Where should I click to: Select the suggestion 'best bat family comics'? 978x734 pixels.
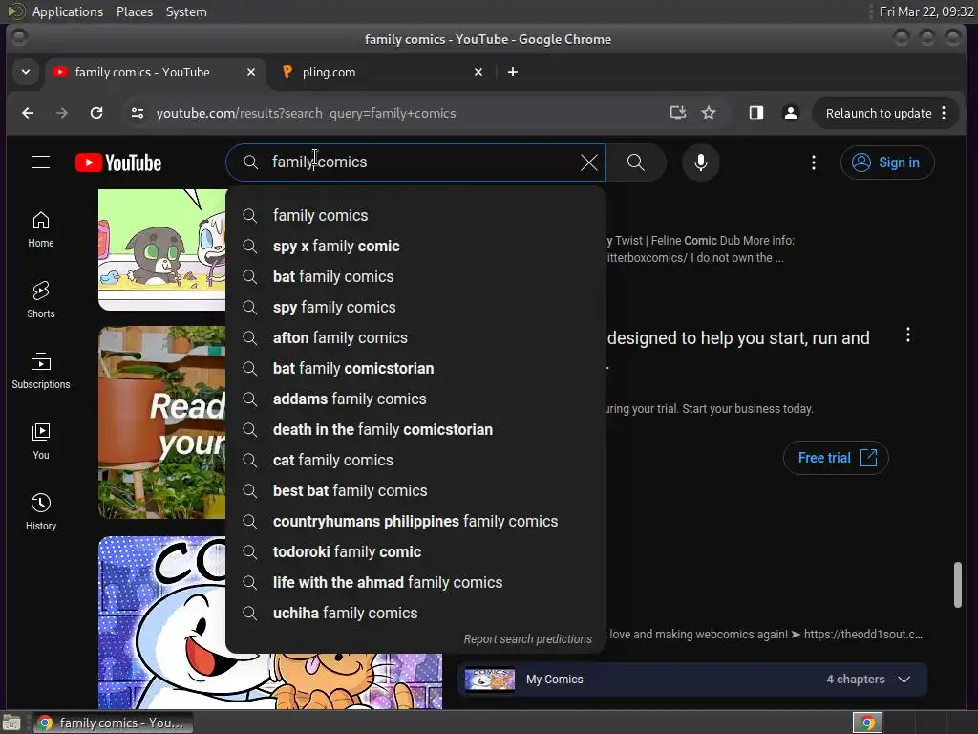point(415,490)
